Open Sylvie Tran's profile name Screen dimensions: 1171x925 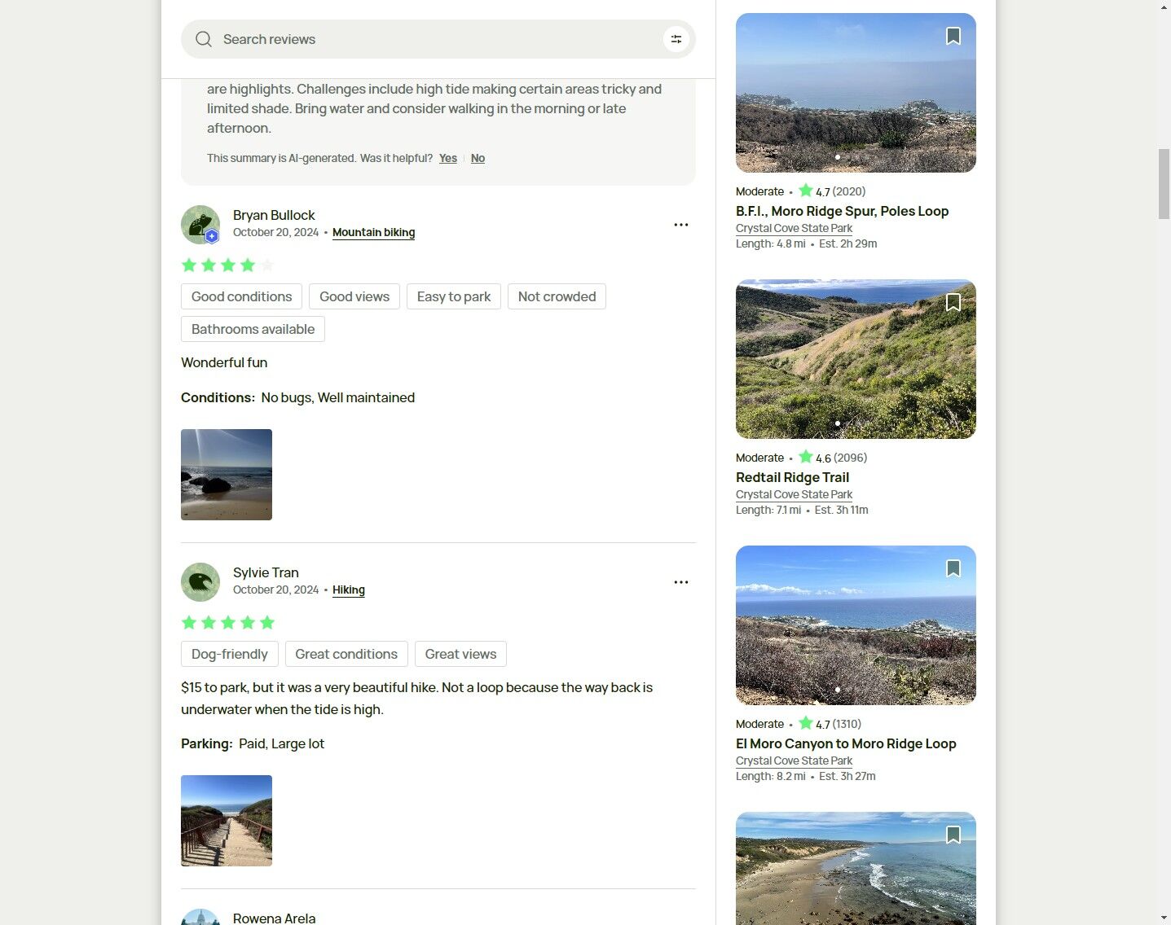pyautogui.click(x=266, y=572)
